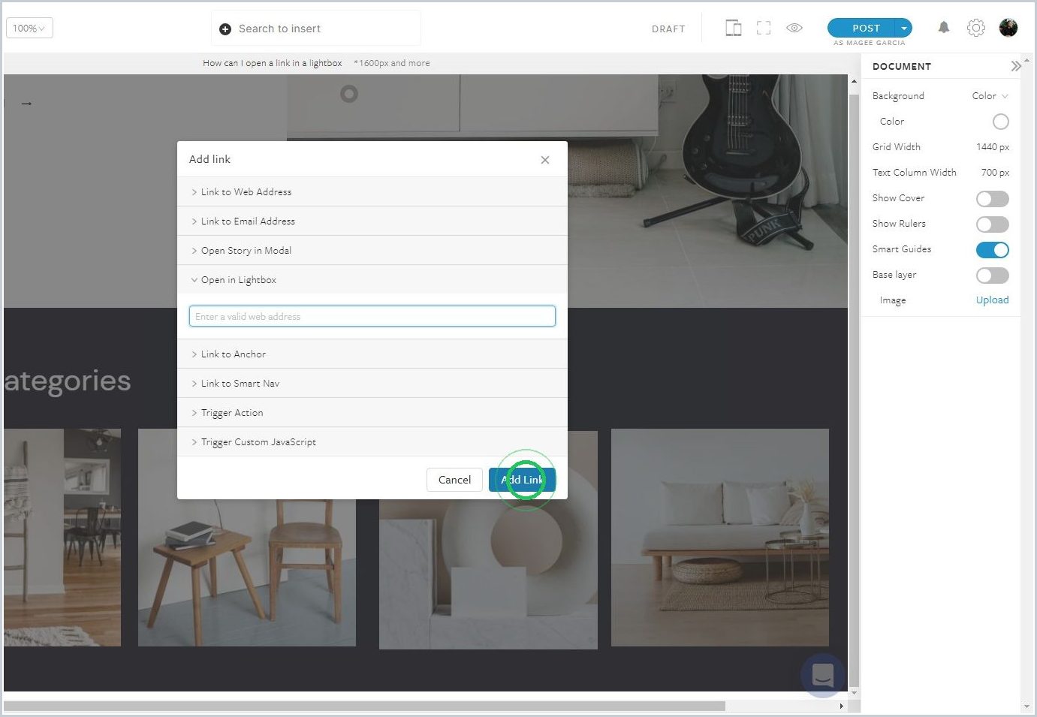
Task: Click the Cancel button
Action: point(454,480)
